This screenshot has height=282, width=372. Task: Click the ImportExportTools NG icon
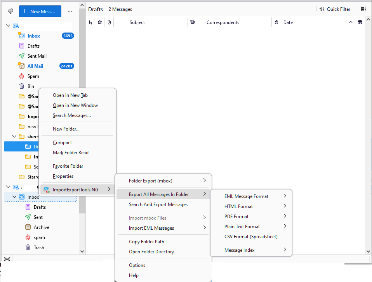click(x=47, y=190)
